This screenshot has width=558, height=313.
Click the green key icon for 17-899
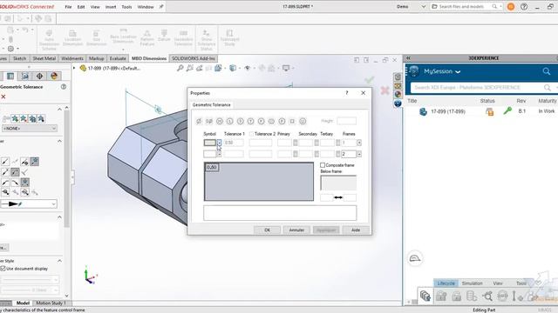(x=507, y=111)
